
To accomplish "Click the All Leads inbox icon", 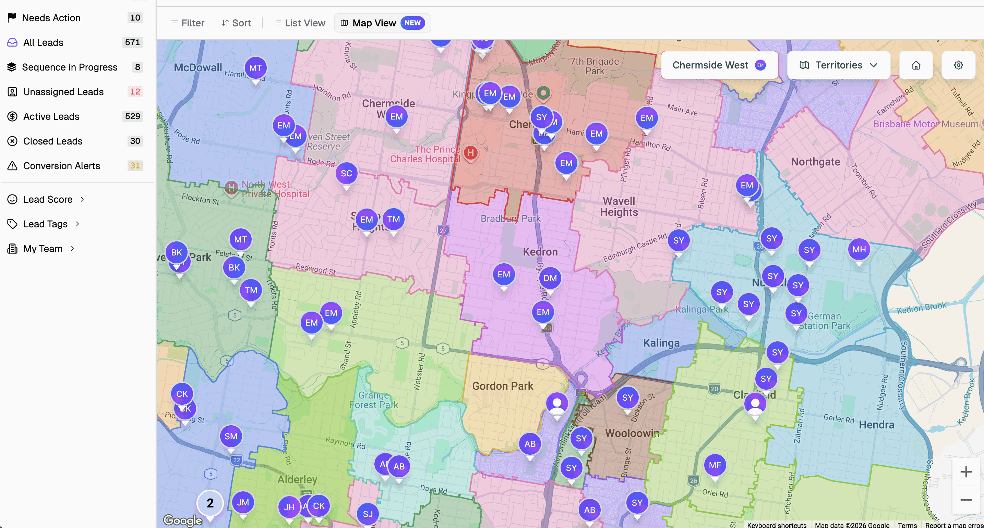I will pos(12,42).
